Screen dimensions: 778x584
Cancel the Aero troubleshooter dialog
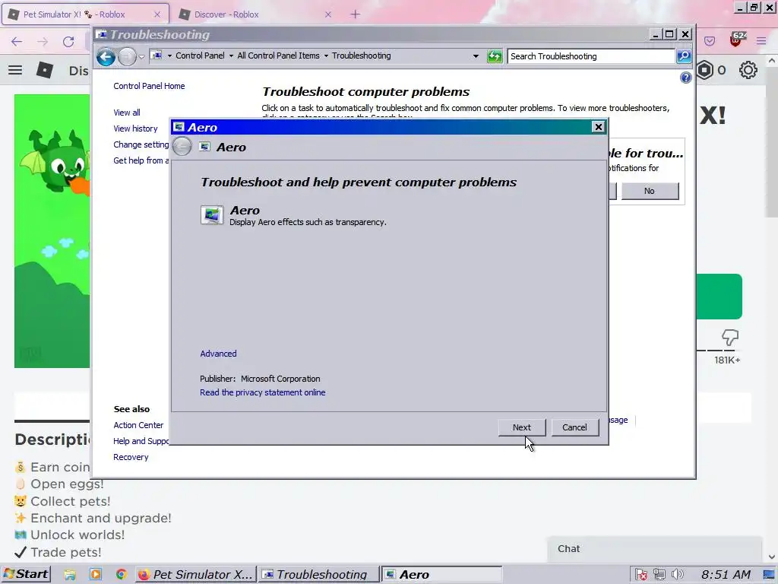coord(574,427)
